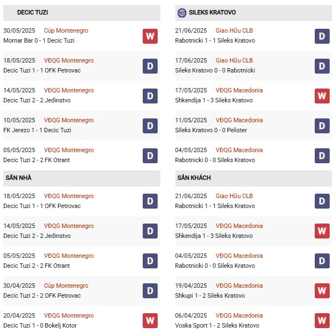The height and width of the screenshot is (332, 333).
Task: Select the SÂN KHÁCH section header
Action: click(x=194, y=178)
